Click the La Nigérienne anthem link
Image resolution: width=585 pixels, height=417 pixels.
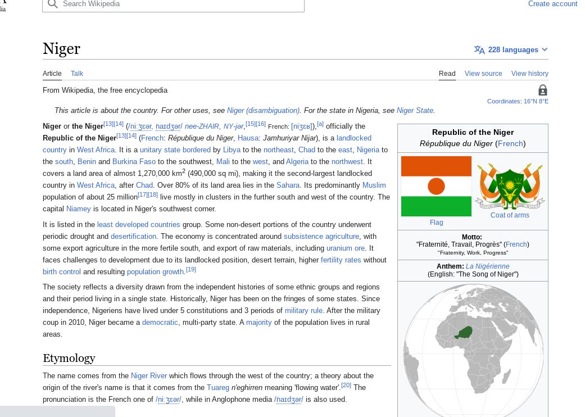point(487,266)
